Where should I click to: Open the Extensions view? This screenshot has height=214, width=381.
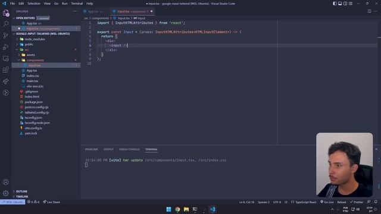coord(6,70)
